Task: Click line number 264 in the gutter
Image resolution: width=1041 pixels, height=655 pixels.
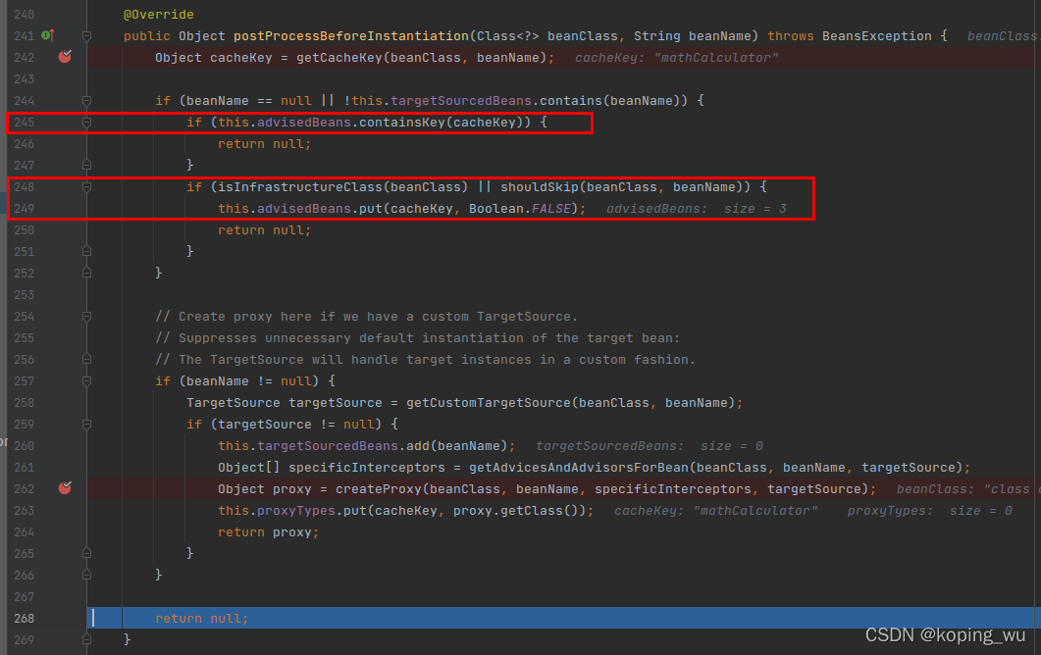Action: (x=24, y=531)
